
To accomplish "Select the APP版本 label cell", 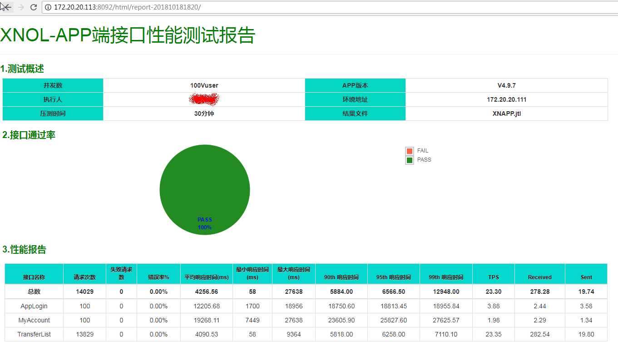I will click(355, 85).
